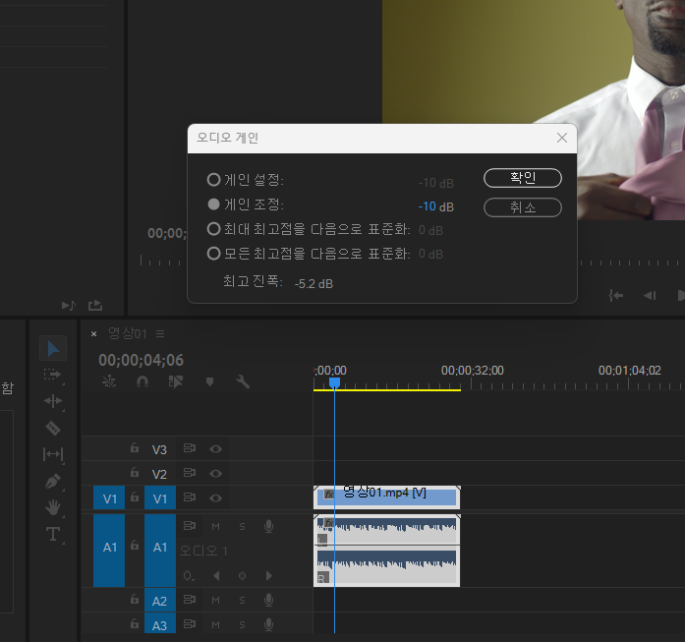The height and width of the screenshot is (642, 685).
Task: Toggle sync lock on A2 track
Action: 189,600
